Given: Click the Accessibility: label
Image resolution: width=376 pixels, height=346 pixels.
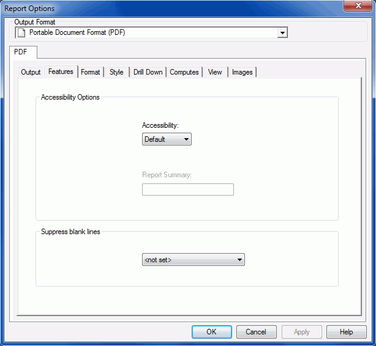Looking at the screenshot, I should [160, 125].
